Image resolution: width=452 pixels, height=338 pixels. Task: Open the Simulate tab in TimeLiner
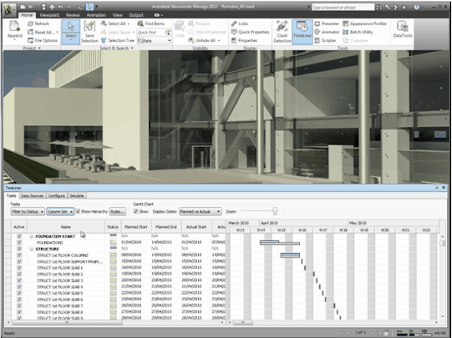click(77, 196)
